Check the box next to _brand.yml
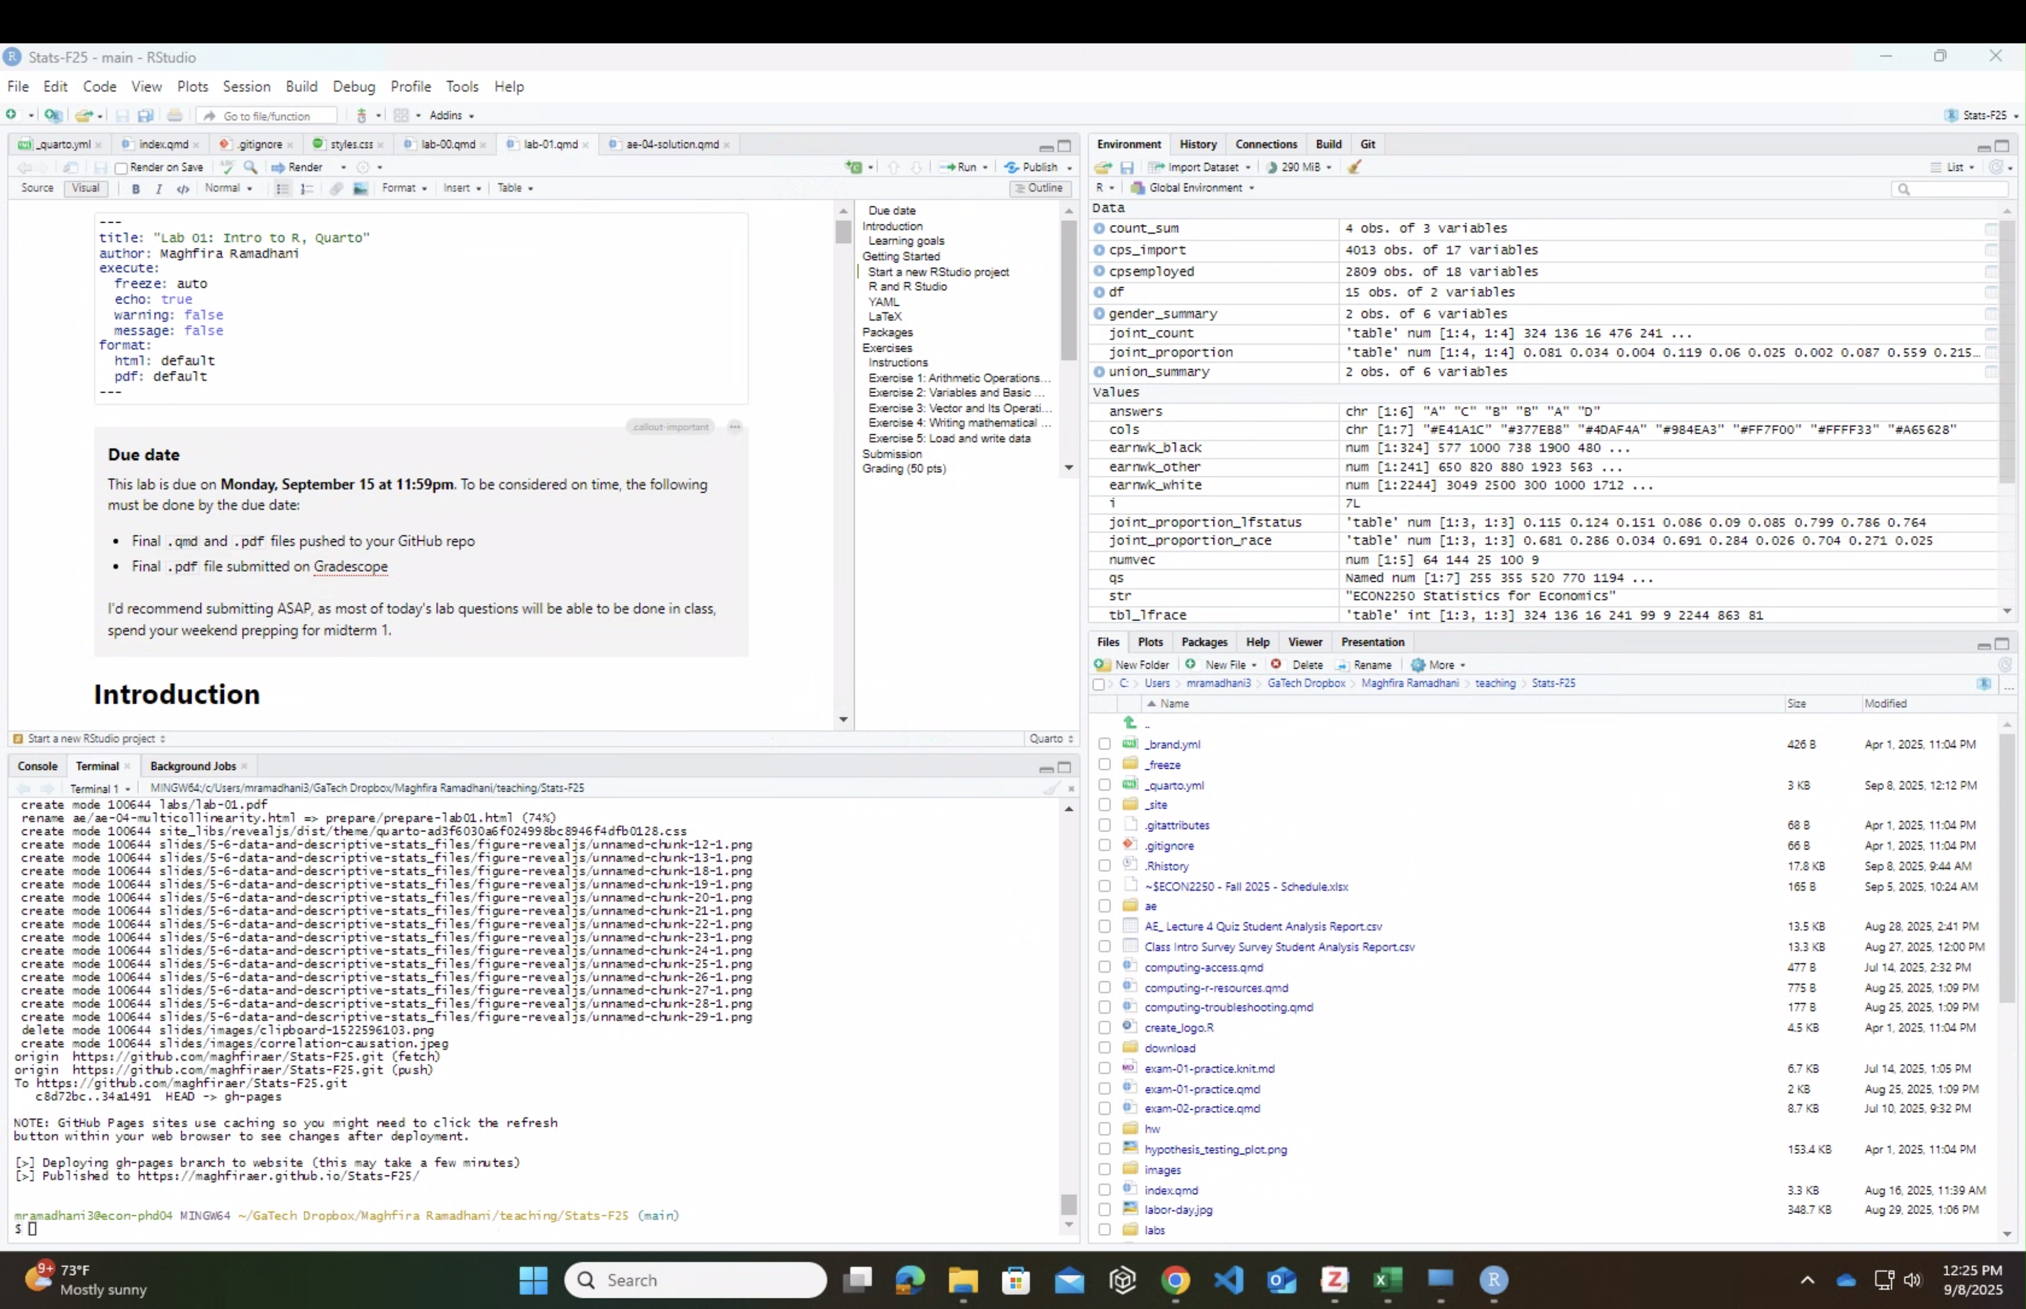Image resolution: width=2026 pixels, height=1309 pixels. click(1103, 744)
